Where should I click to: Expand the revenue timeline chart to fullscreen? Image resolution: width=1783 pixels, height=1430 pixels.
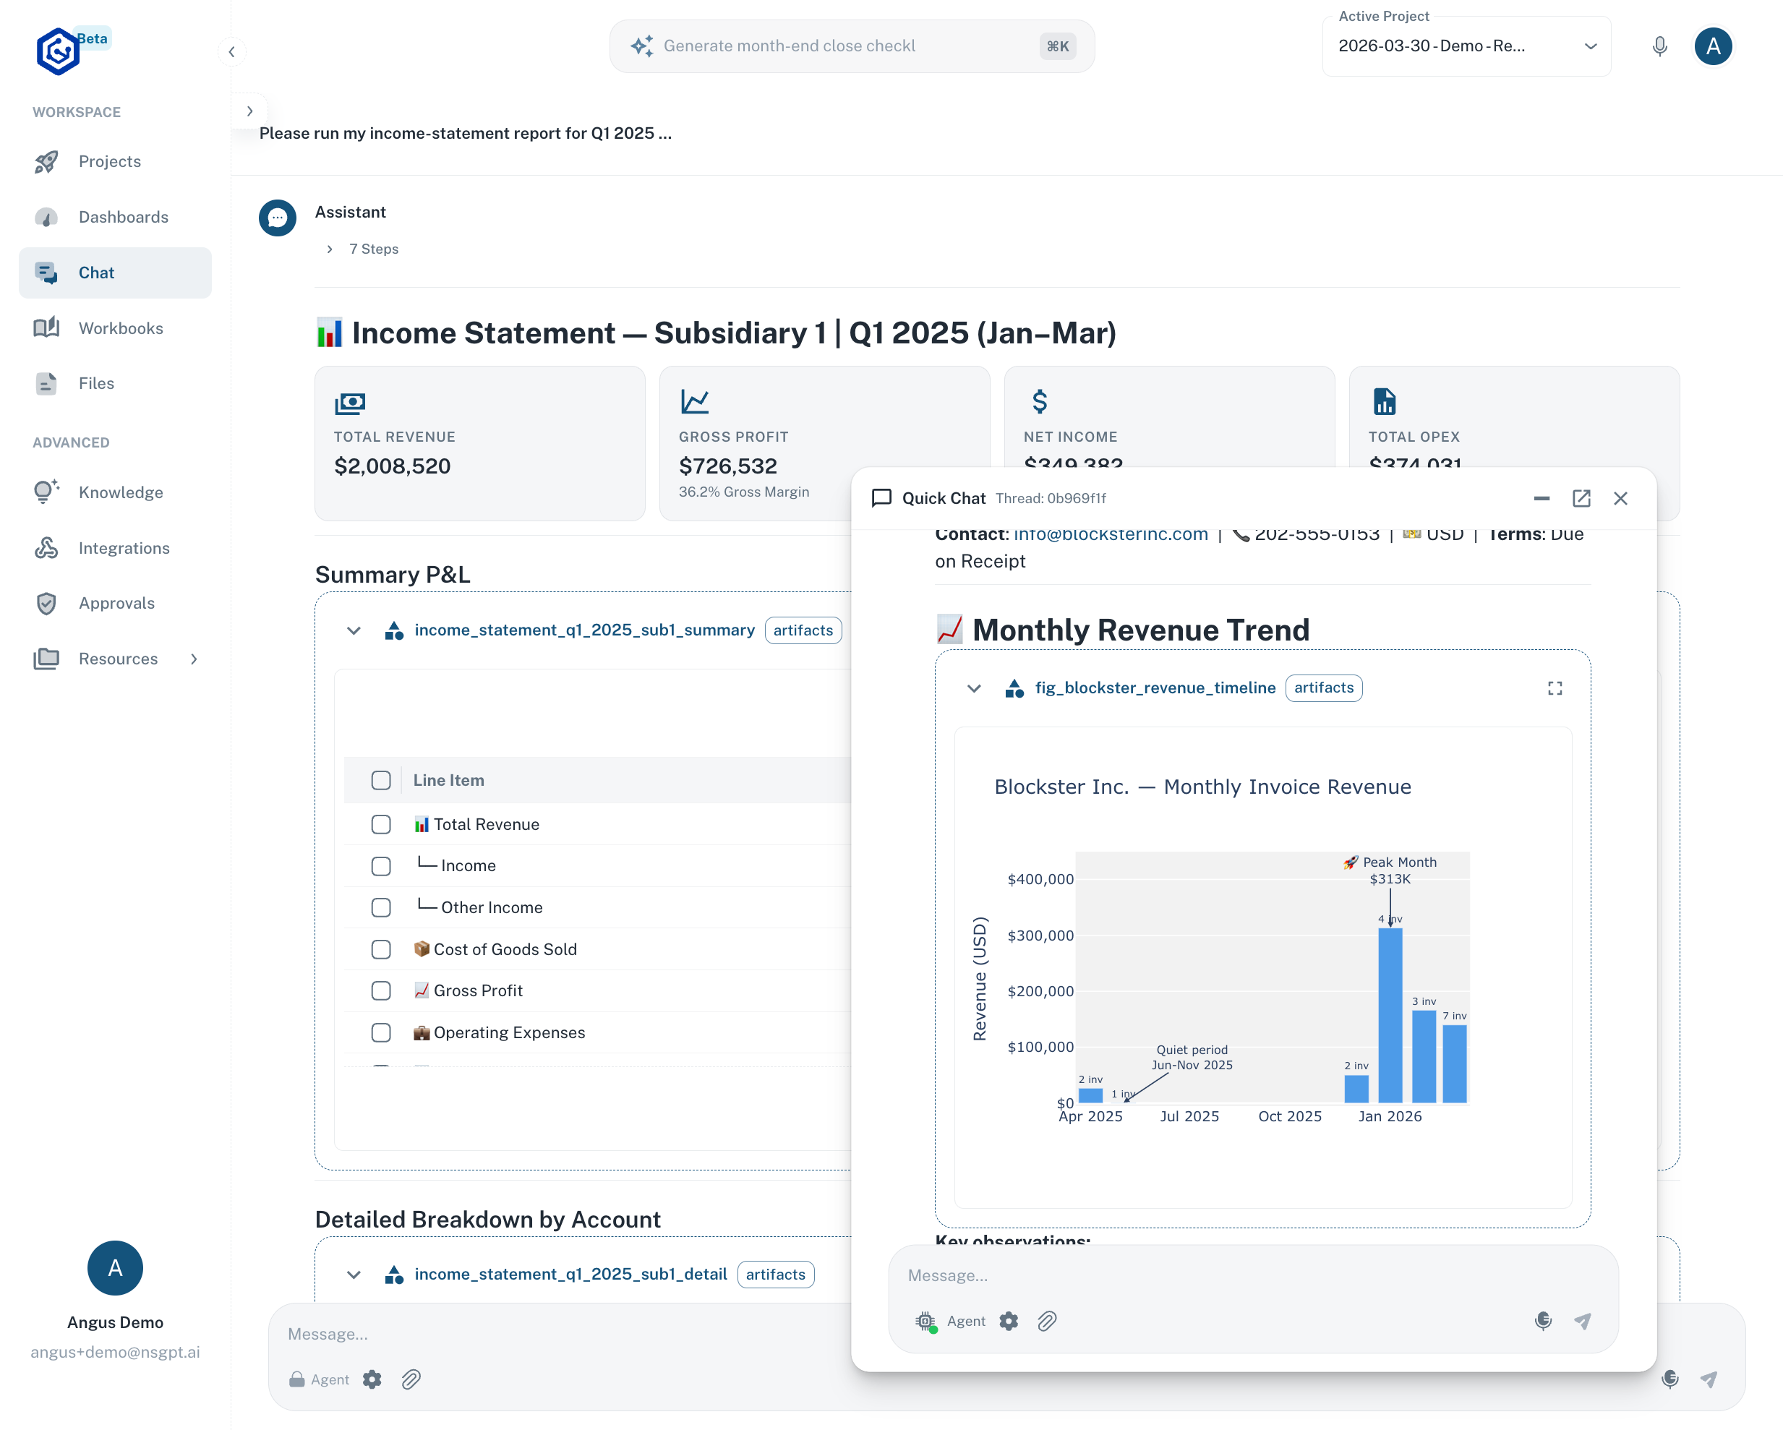[1555, 688]
